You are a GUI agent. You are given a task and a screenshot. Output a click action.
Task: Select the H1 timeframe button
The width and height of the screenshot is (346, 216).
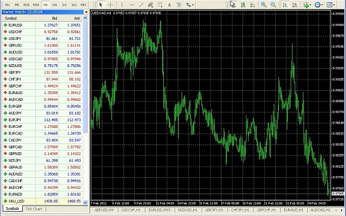point(45,4)
